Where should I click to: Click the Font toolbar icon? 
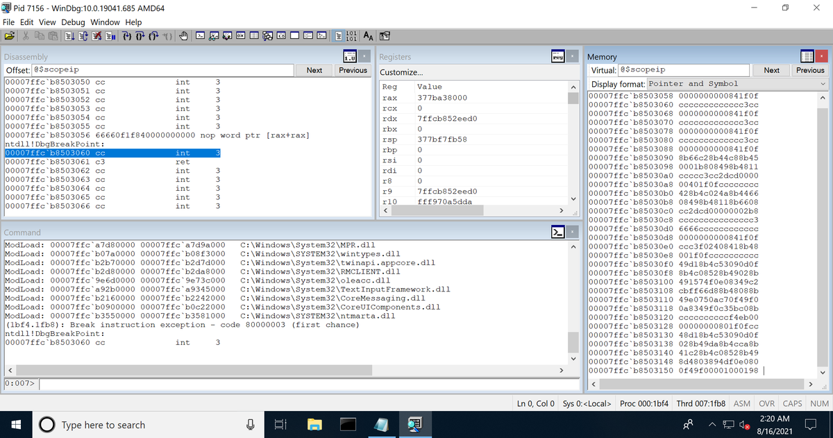pos(368,35)
